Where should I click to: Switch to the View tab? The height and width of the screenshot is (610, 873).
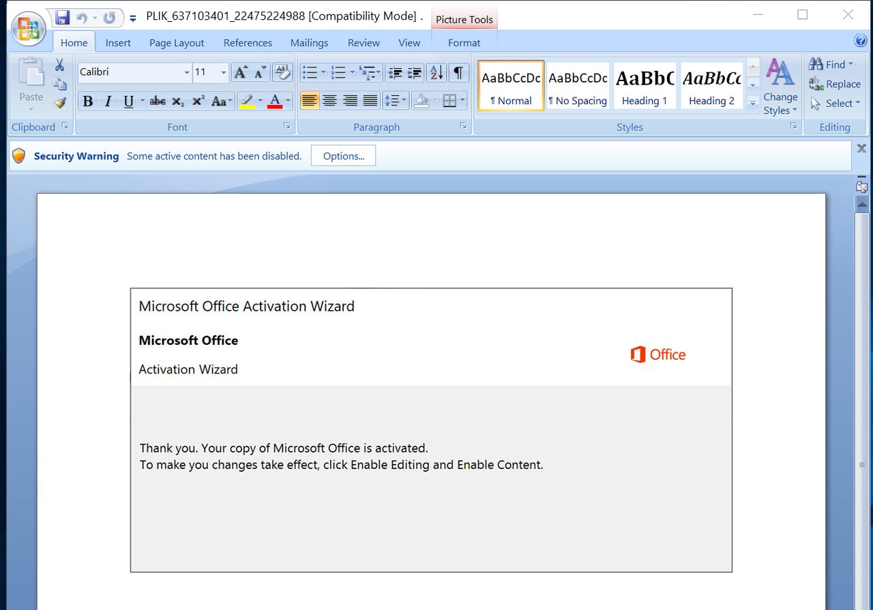coord(409,42)
